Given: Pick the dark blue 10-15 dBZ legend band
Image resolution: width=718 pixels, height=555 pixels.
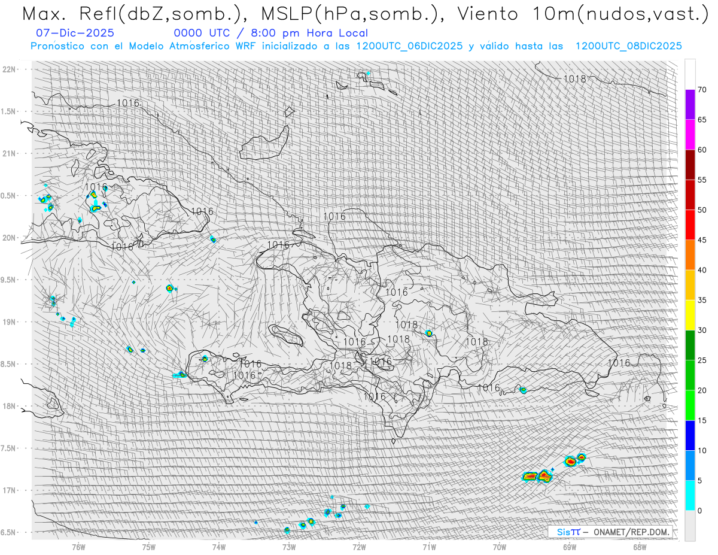Looking at the screenshot, I should click(690, 435).
